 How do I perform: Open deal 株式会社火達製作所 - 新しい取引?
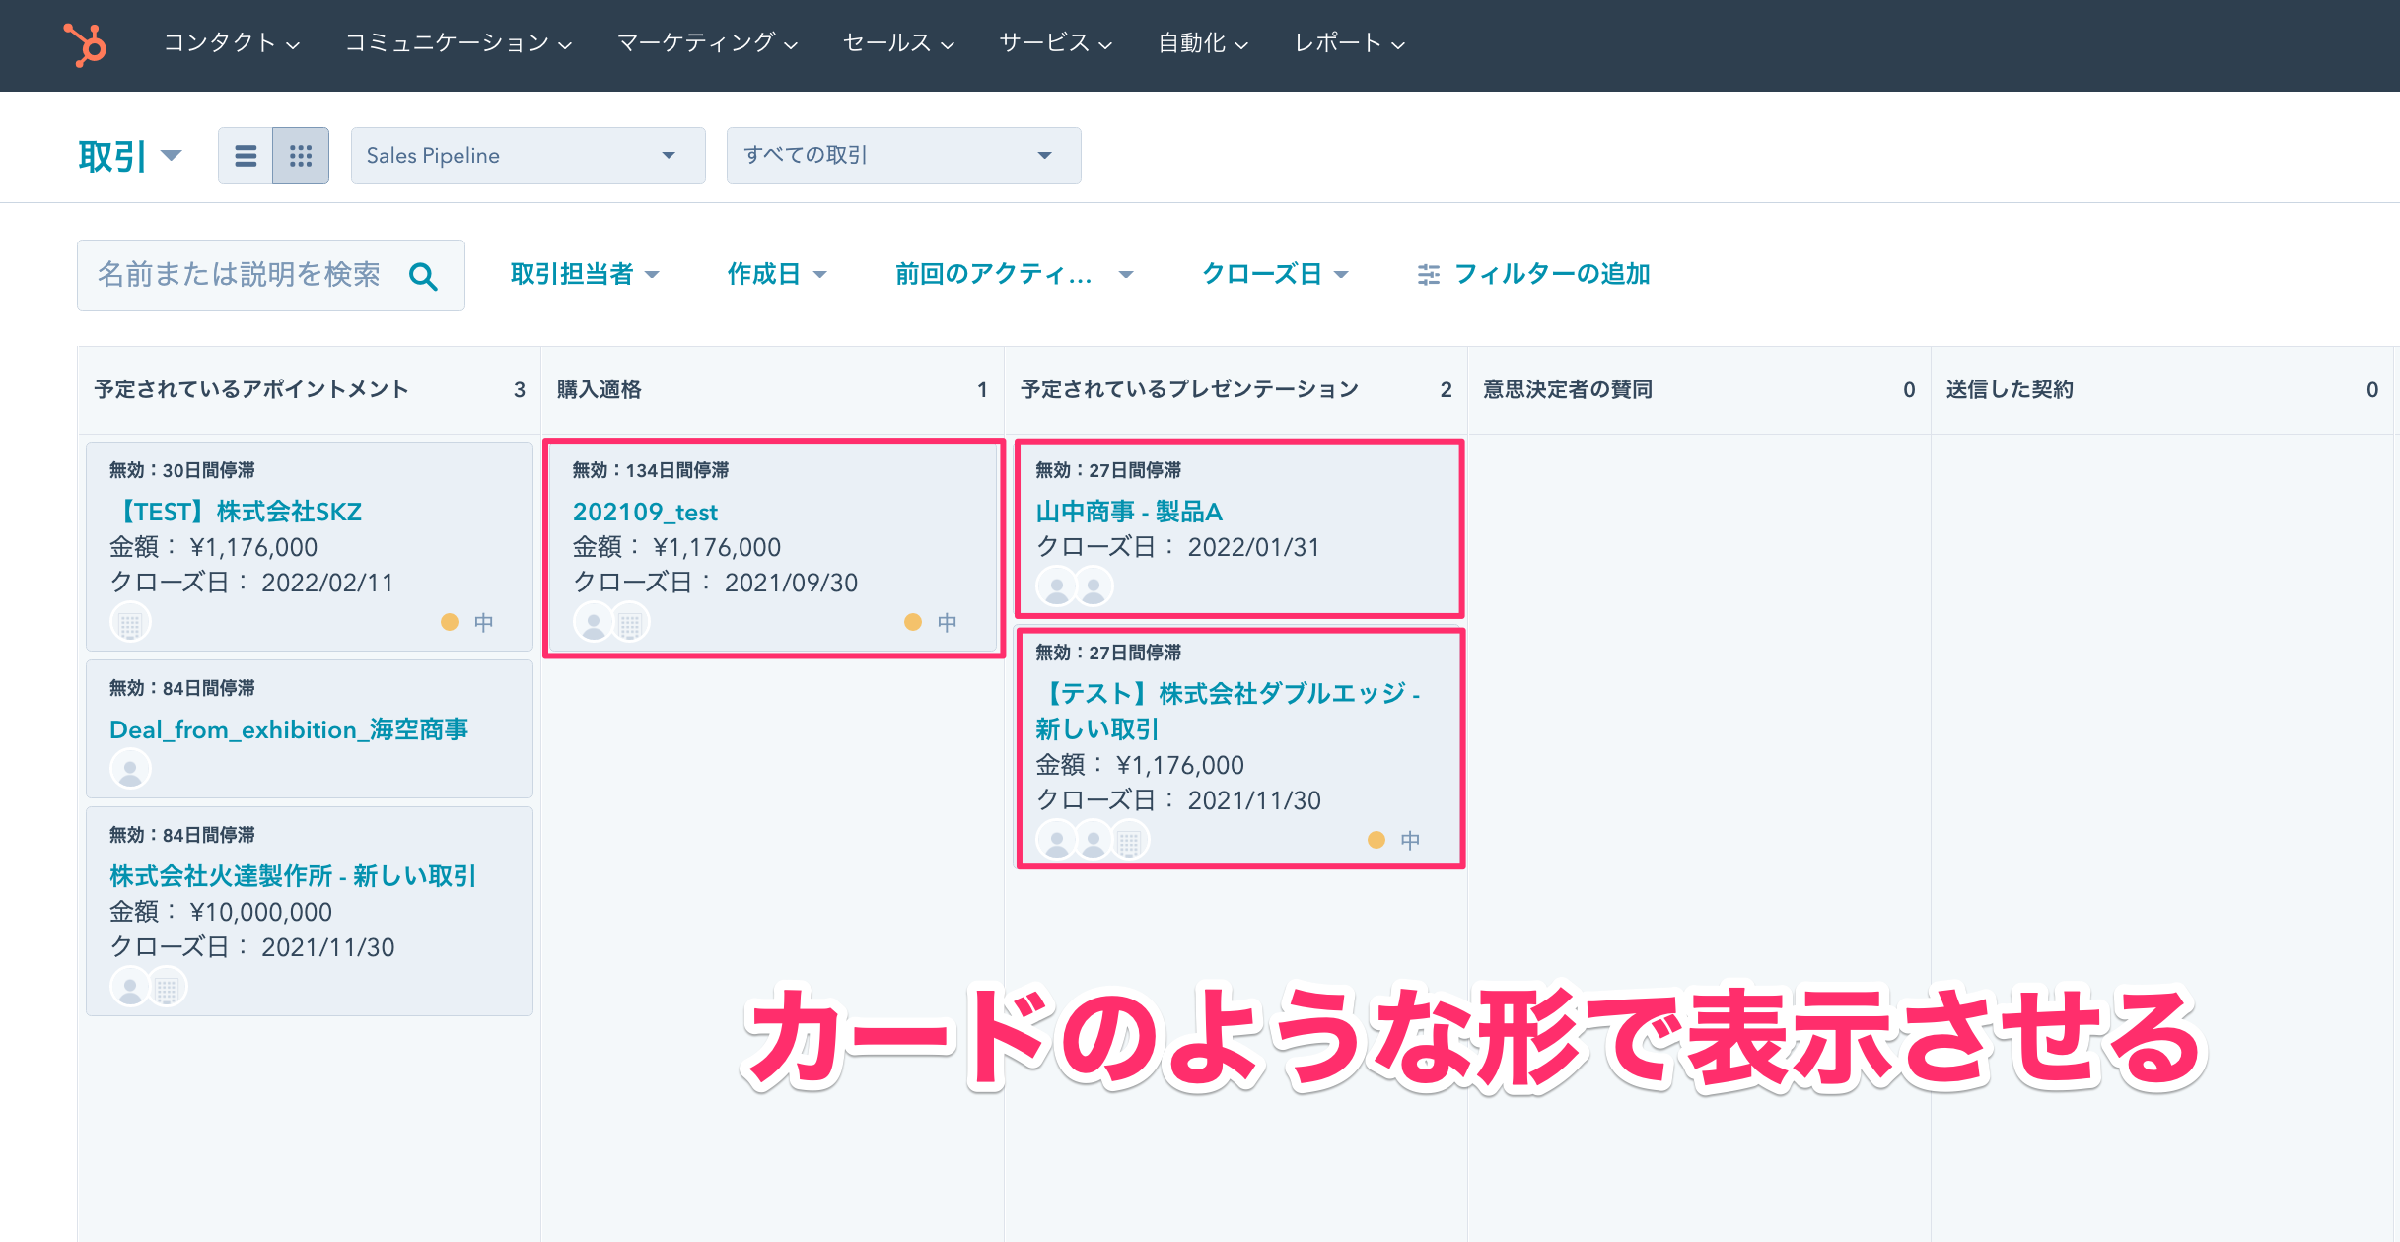click(293, 876)
